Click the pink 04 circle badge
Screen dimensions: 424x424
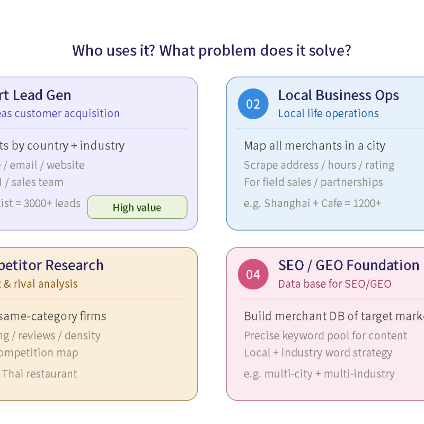[x=253, y=274]
